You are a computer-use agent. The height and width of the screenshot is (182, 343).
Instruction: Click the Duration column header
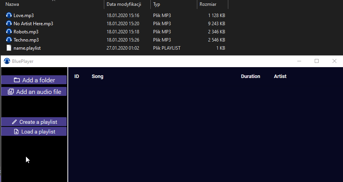click(x=250, y=76)
